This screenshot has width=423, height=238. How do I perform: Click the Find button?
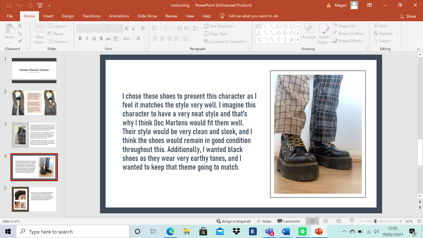[x=380, y=26]
